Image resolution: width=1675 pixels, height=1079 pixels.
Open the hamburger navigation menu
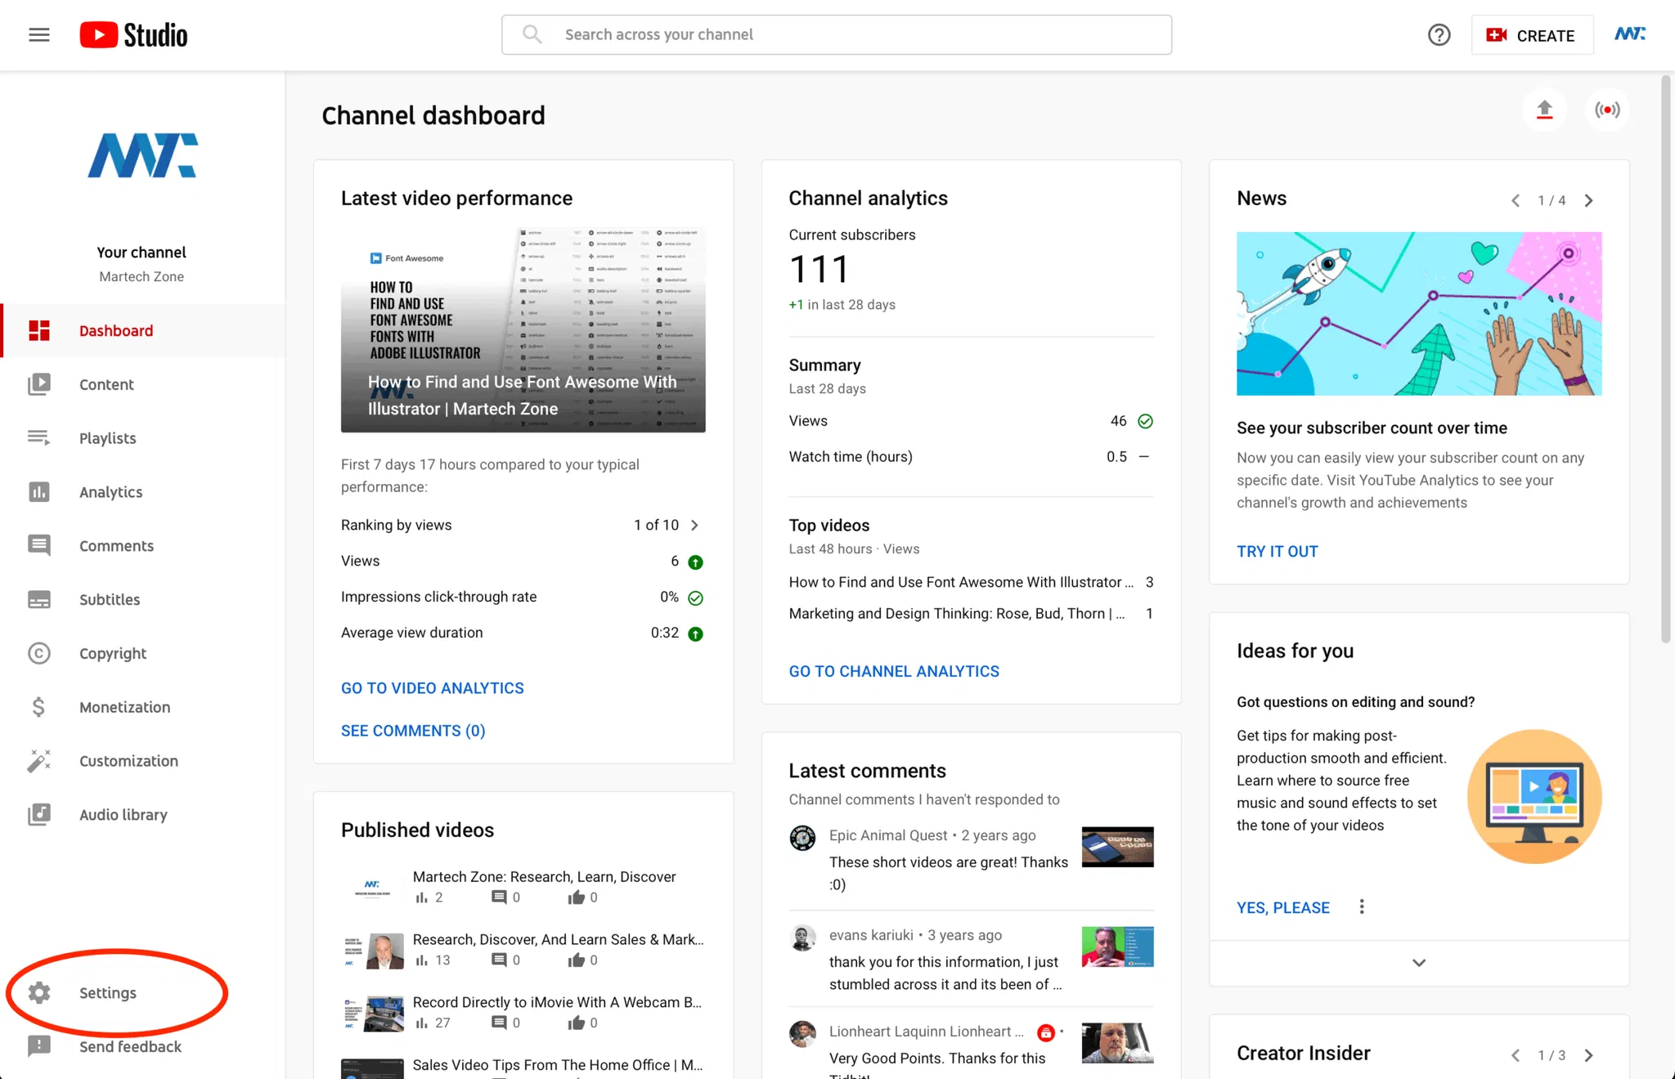click(x=38, y=34)
